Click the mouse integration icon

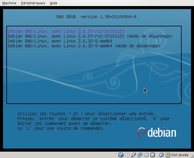click(x=161, y=155)
